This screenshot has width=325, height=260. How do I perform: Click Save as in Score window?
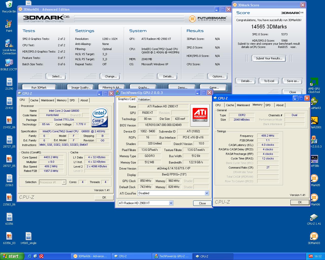[x=293, y=81]
